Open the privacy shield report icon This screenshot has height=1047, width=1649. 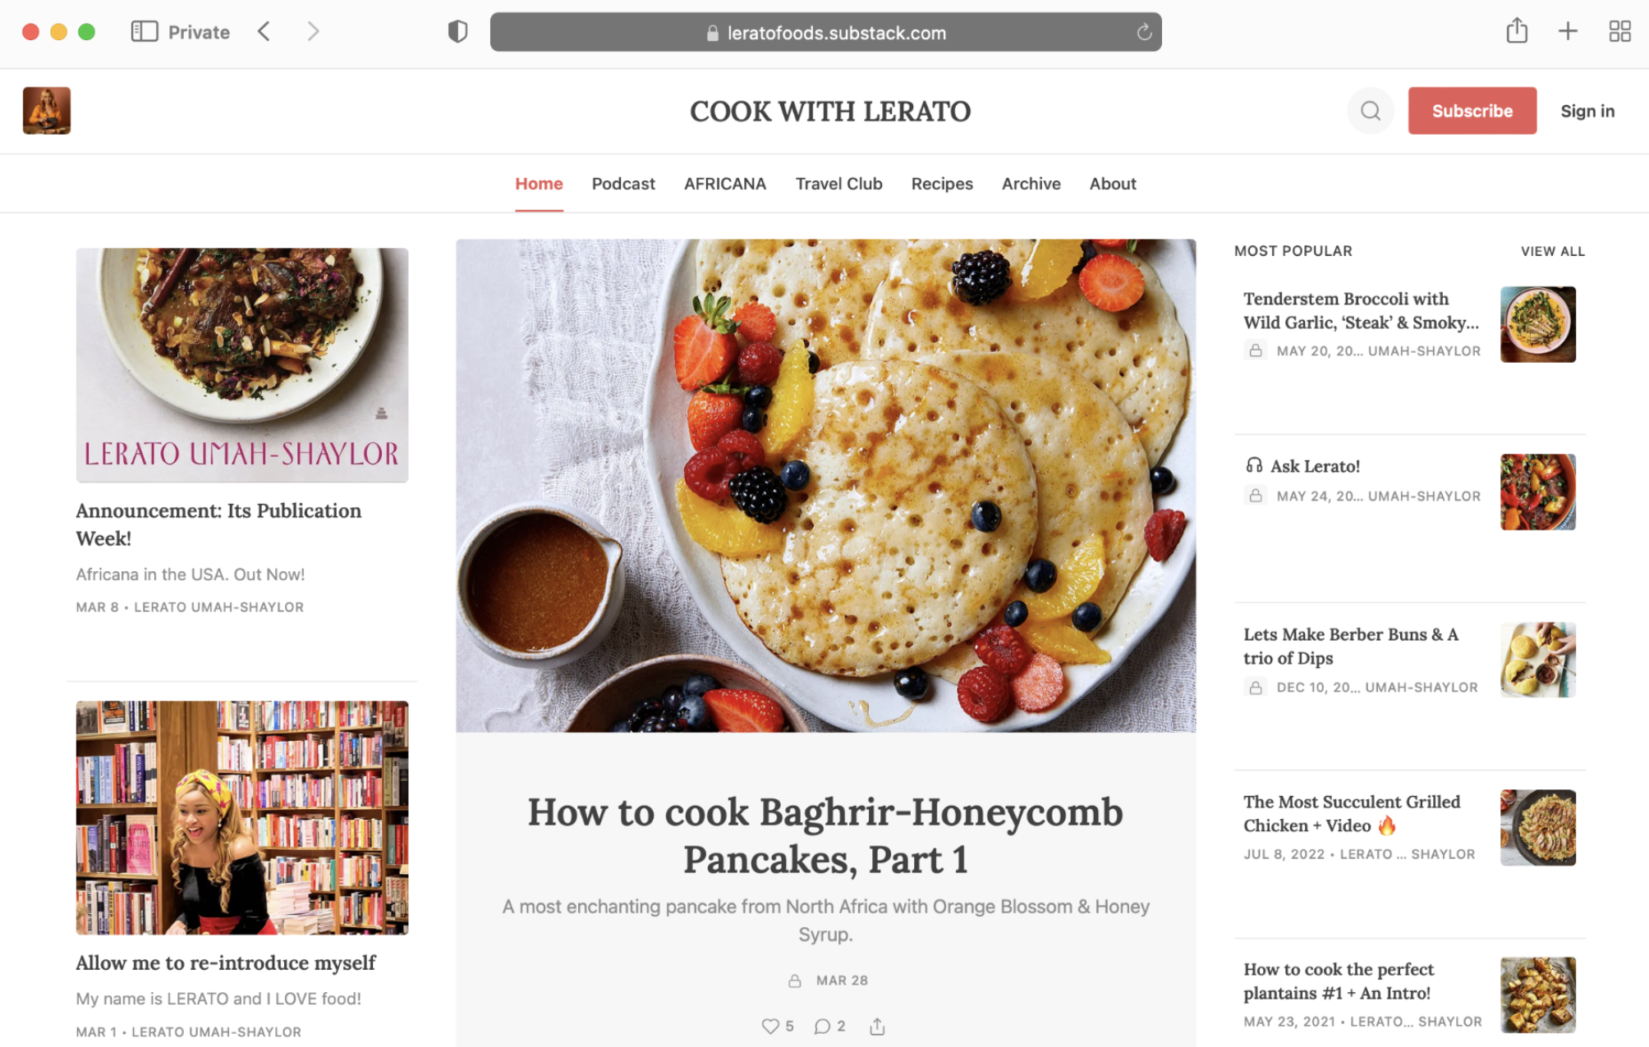[x=457, y=31]
